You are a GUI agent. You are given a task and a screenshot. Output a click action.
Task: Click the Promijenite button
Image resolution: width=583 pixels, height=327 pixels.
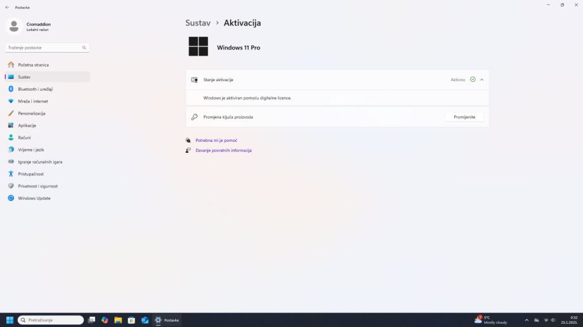464,117
